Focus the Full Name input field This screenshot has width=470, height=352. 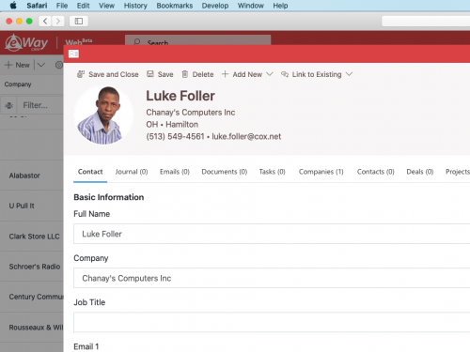pos(272,234)
